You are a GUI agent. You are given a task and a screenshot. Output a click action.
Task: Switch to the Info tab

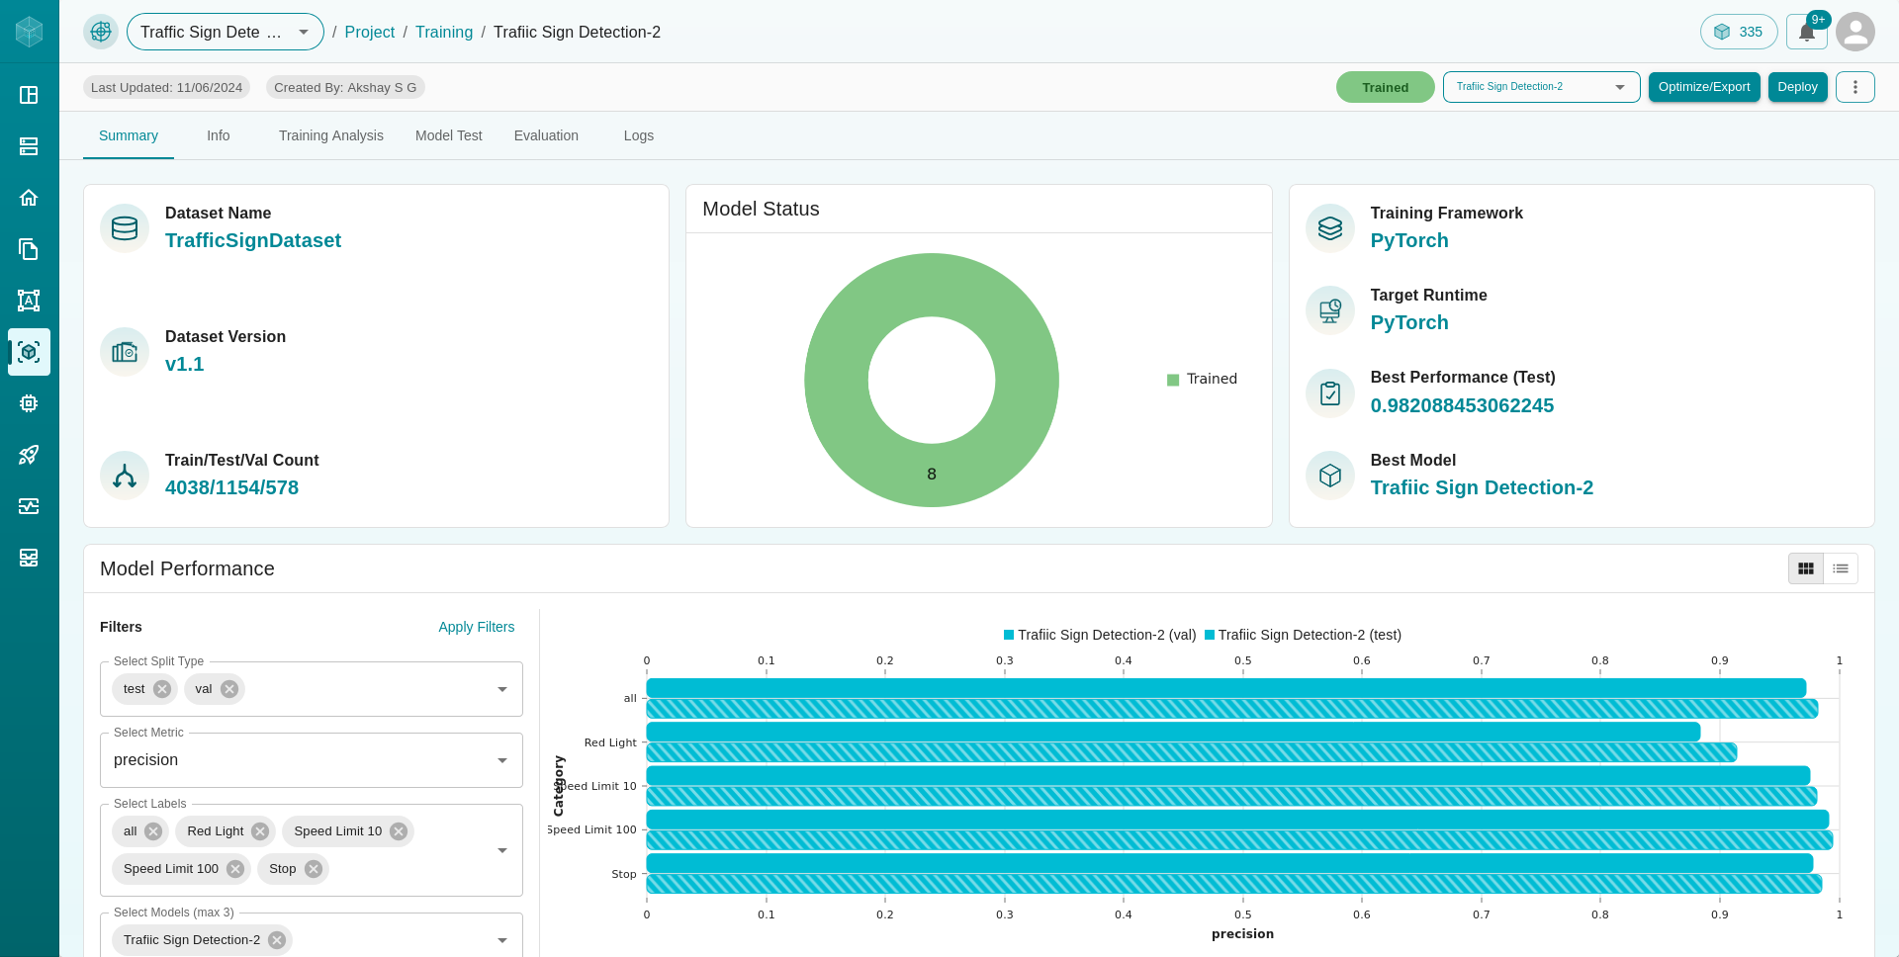(219, 135)
